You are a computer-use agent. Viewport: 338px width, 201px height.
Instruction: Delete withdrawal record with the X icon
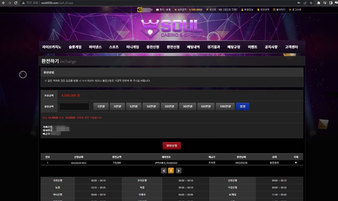296,163
